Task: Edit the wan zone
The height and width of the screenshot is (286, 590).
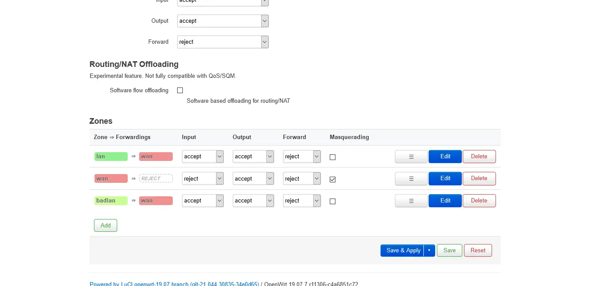Action: pos(445,178)
